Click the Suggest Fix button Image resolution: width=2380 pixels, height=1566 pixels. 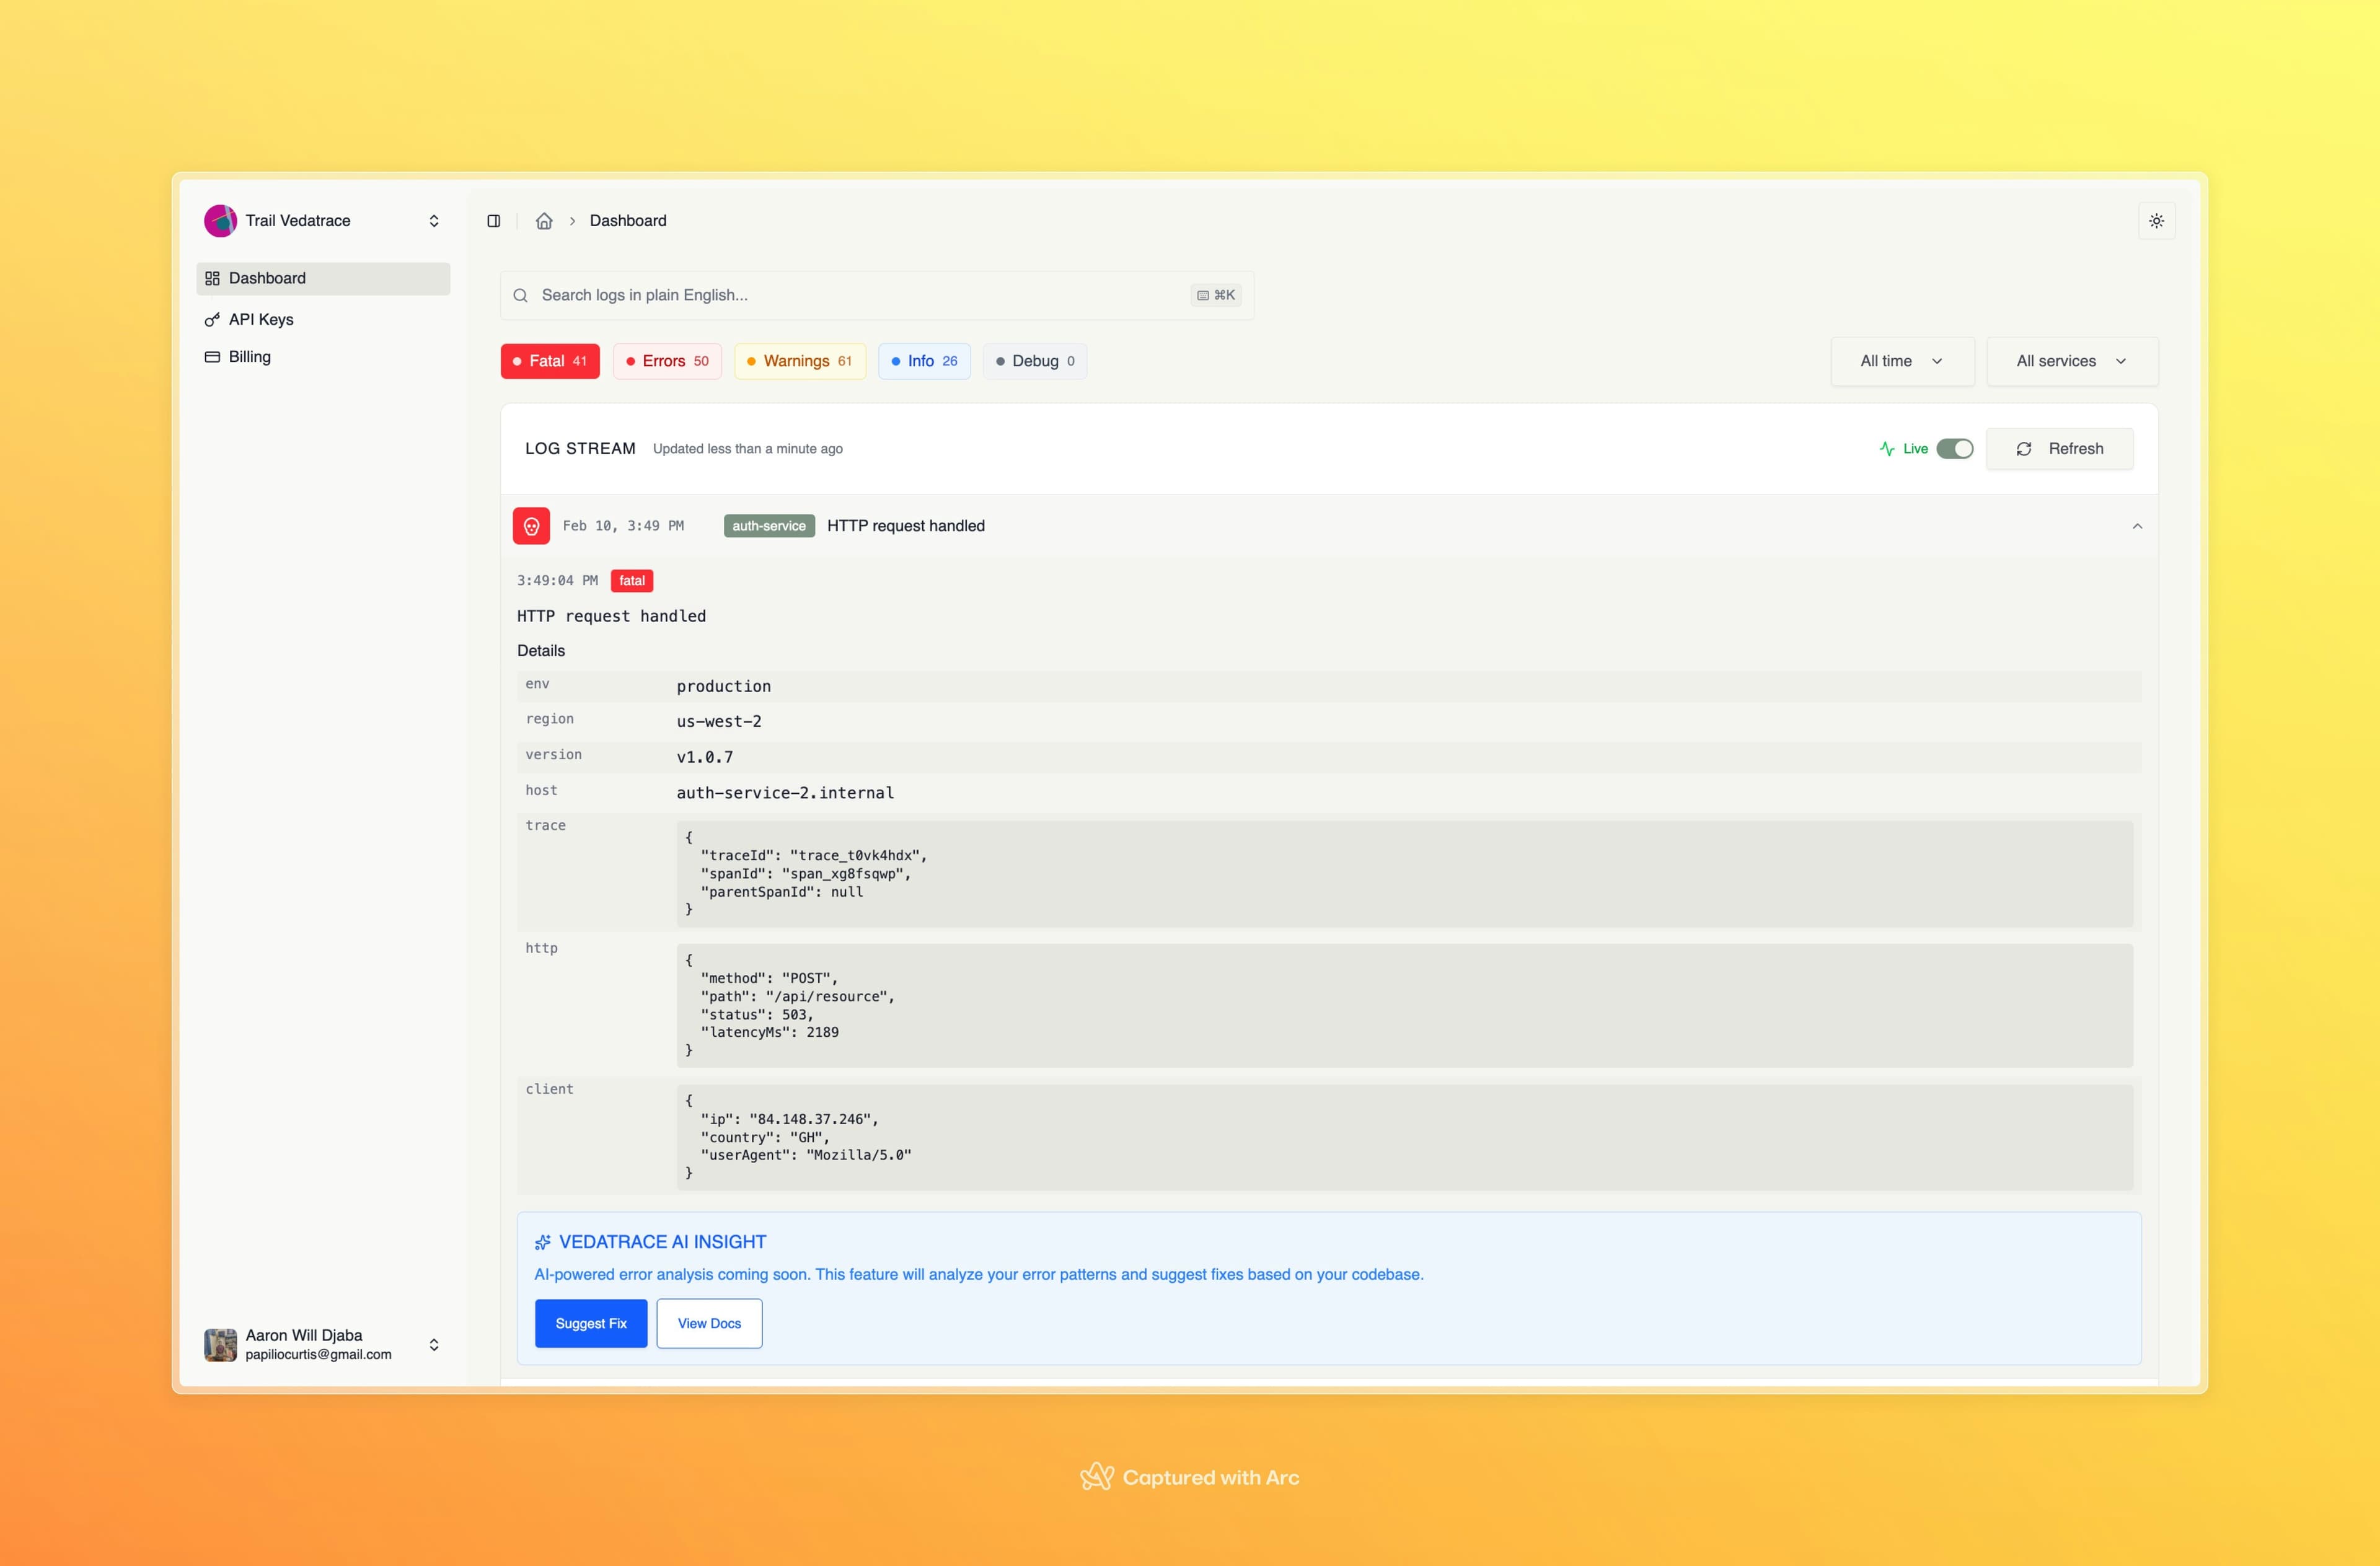click(x=590, y=1323)
